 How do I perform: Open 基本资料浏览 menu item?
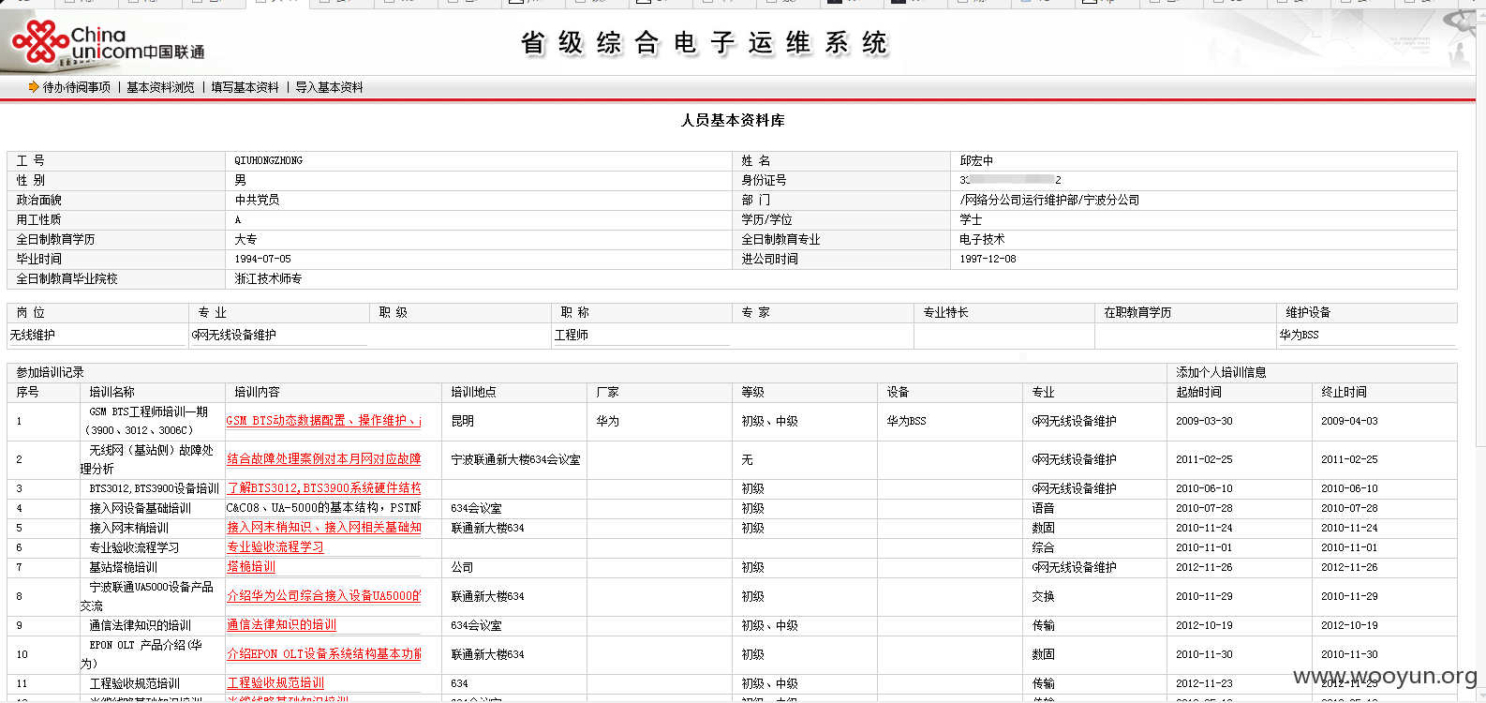point(160,87)
